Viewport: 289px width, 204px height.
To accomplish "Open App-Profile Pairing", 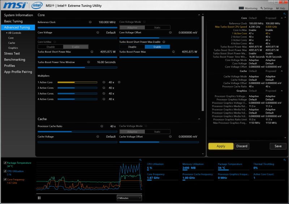I will [18, 72].
